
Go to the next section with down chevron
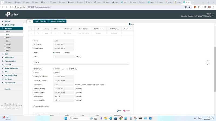pos(207,64)
